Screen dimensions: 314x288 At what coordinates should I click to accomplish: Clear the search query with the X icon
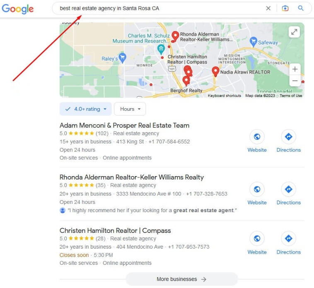pos(268,8)
